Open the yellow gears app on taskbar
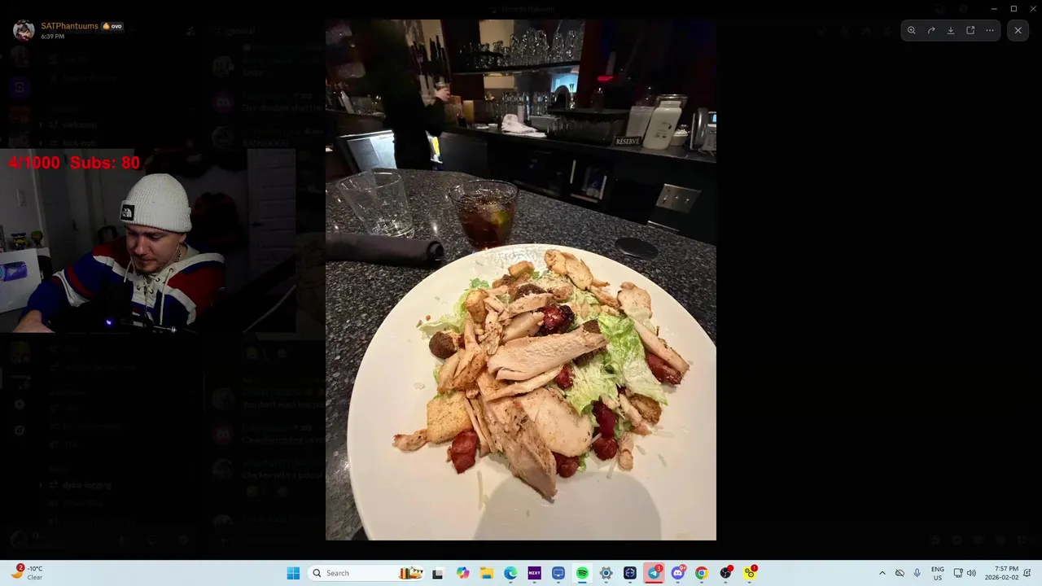The width and height of the screenshot is (1042, 586). pos(750,573)
